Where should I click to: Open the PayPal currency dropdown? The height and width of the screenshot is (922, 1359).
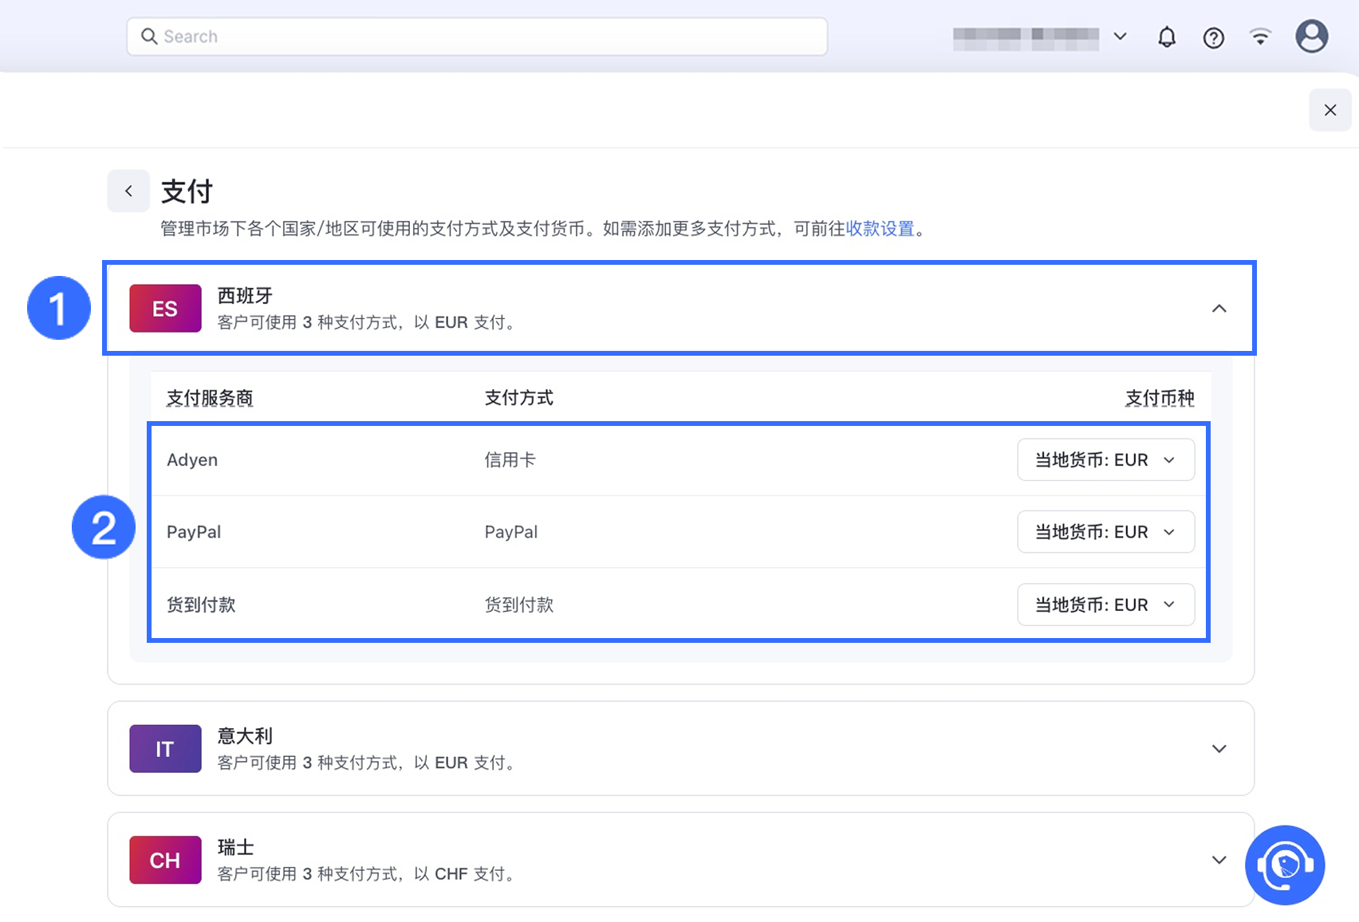(1105, 532)
